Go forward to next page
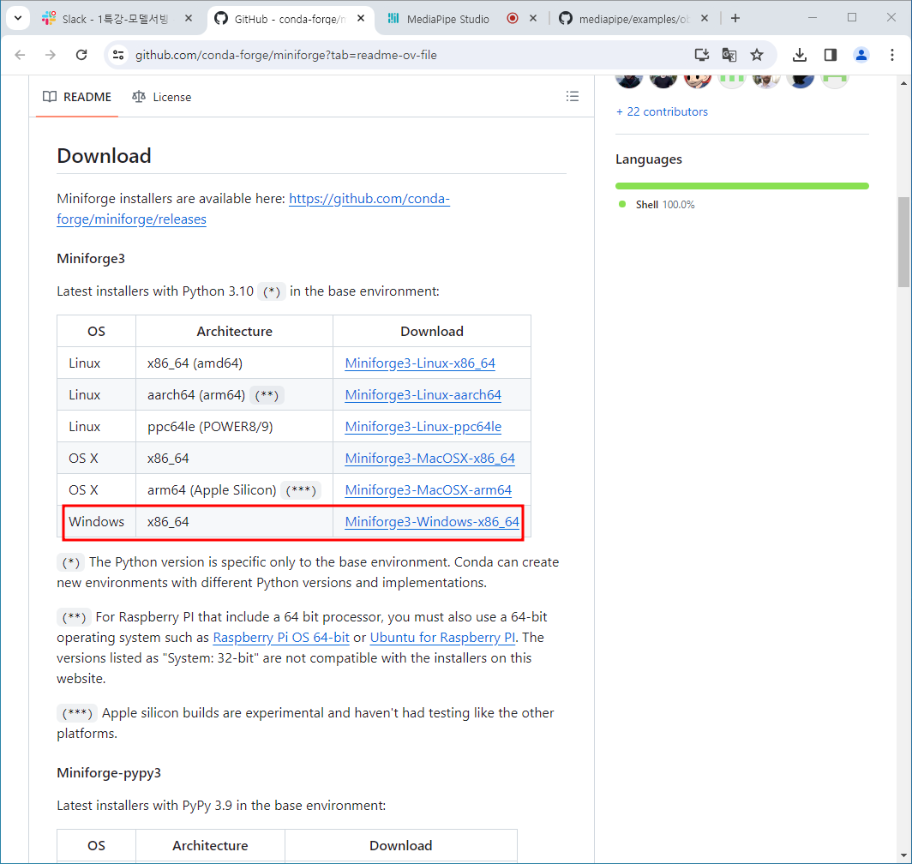This screenshot has width=912, height=864. click(x=51, y=55)
